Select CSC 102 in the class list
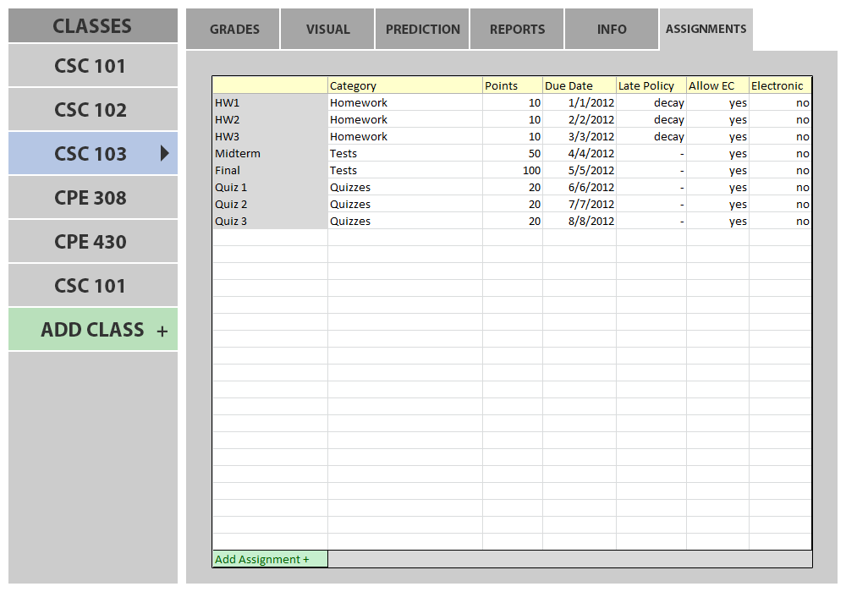Screen dimensions: 846x592 tap(91, 110)
